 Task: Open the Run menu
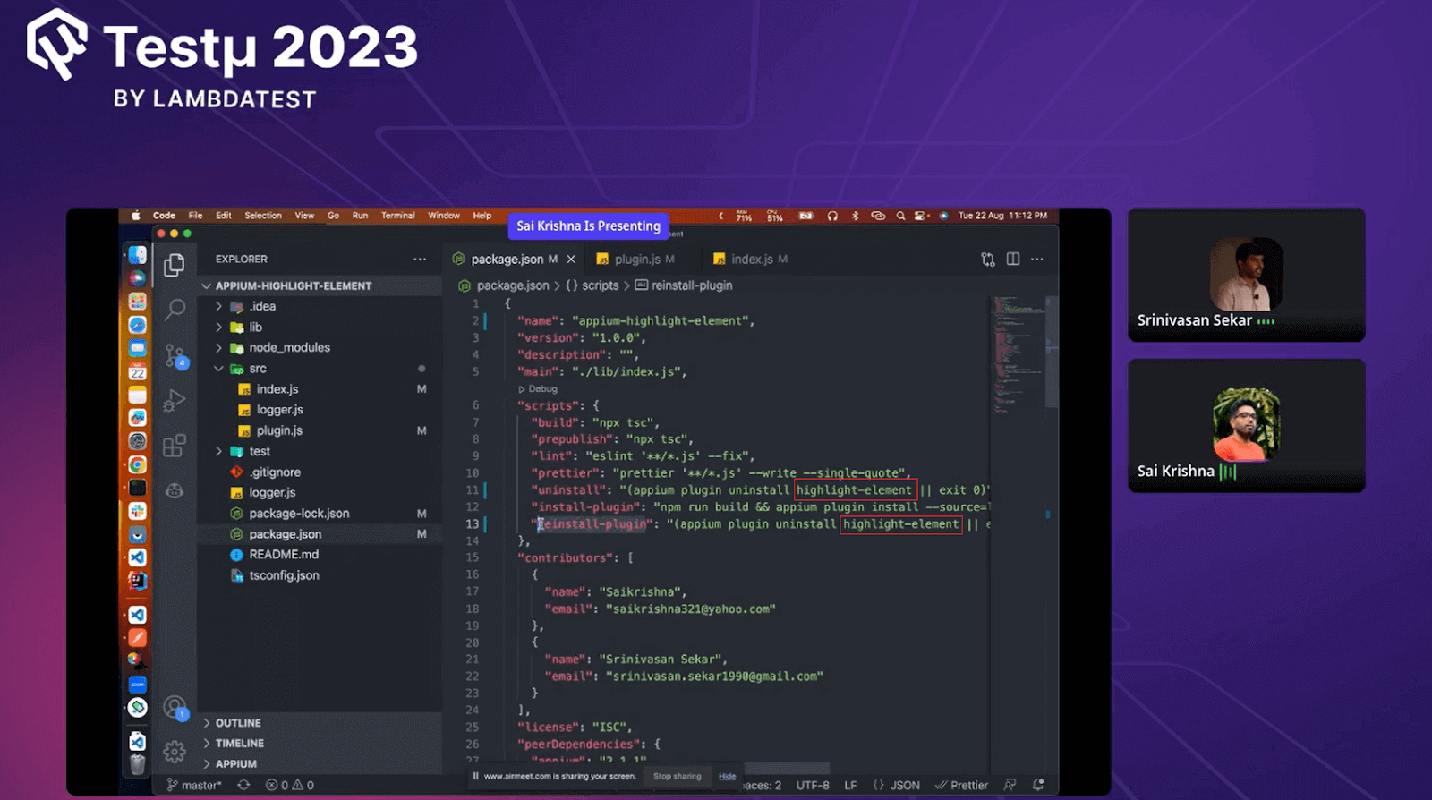click(x=360, y=216)
